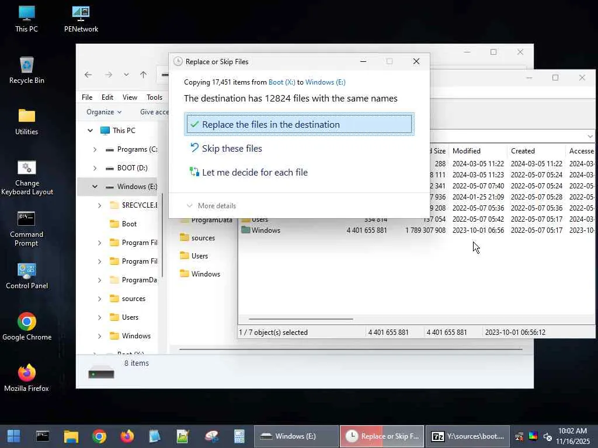Click volume tray icon
The width and height of the screenshot is (598, 448).
[548, 436]
